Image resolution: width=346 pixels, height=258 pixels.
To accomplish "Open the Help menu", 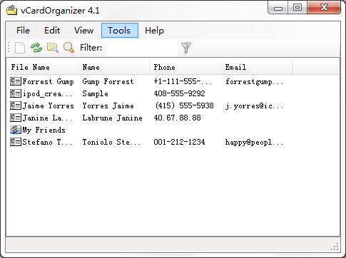I will coord(154,31).
